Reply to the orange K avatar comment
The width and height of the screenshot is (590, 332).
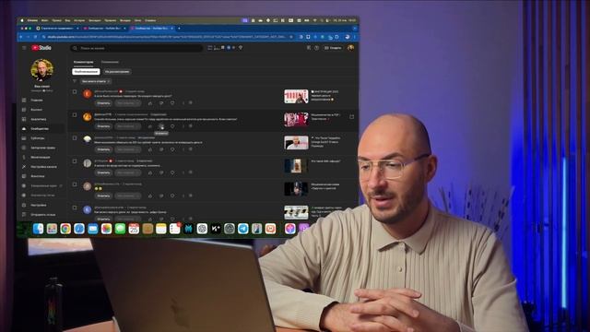[x=103, y=102]
